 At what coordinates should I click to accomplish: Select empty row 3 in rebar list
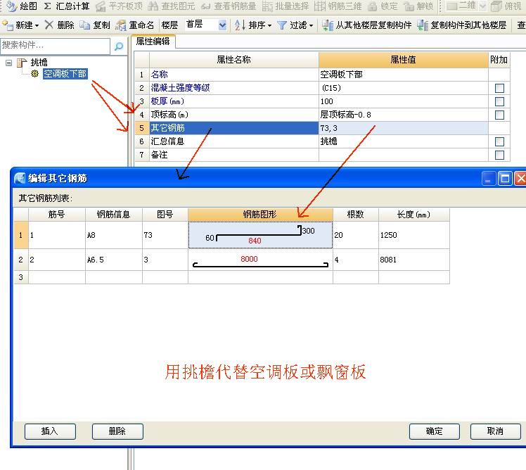pos(231,277)
